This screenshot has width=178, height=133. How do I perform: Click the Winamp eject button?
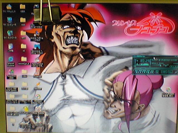click(x=157, y=72)
